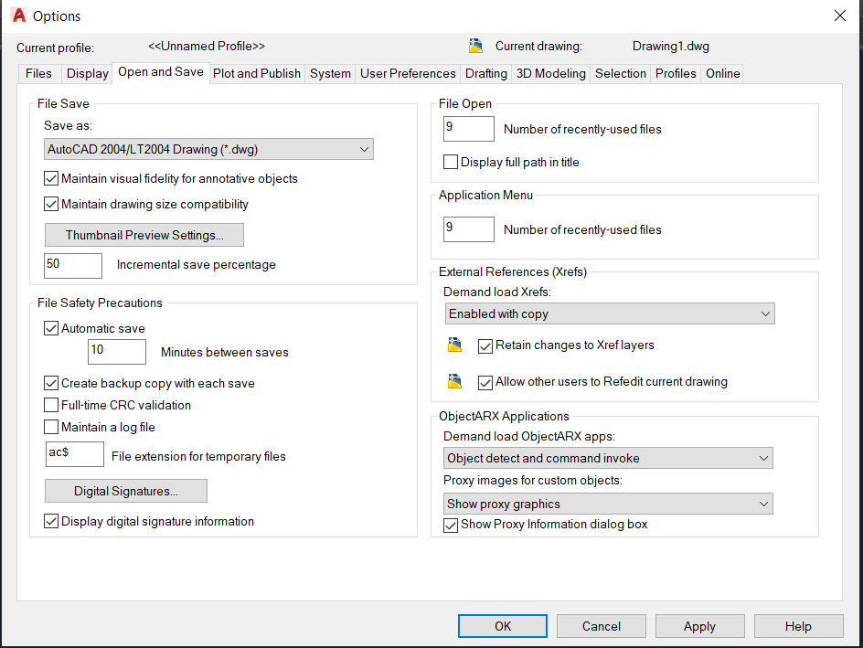Close the Options dialog
This screenshot has width=863, height=648.
[x=840, y=16]
